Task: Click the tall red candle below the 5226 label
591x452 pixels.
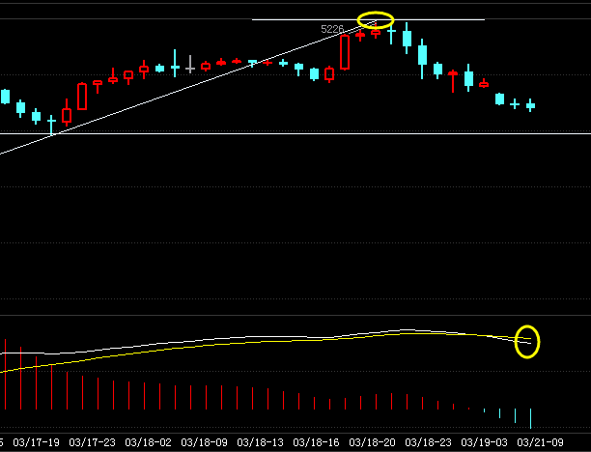Action: pos(345,53)
